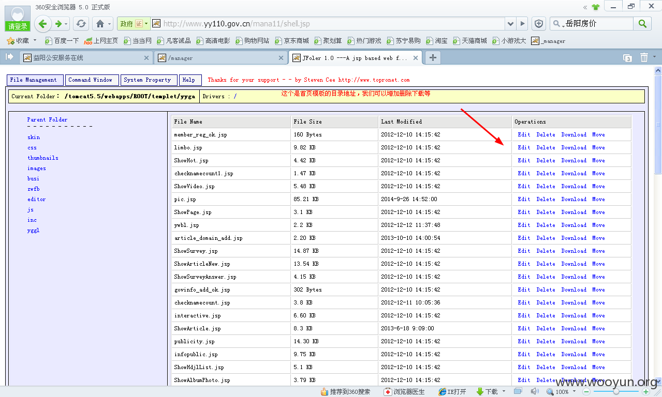
Task: Click the skin shirt icon in title bar
Action: pyautogui.click(x=595, y=7)
